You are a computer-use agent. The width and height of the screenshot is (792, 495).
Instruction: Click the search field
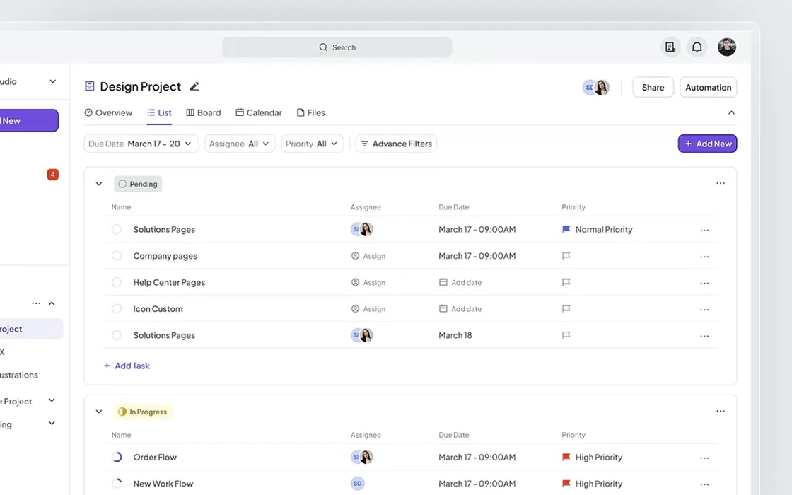[337, 47]
